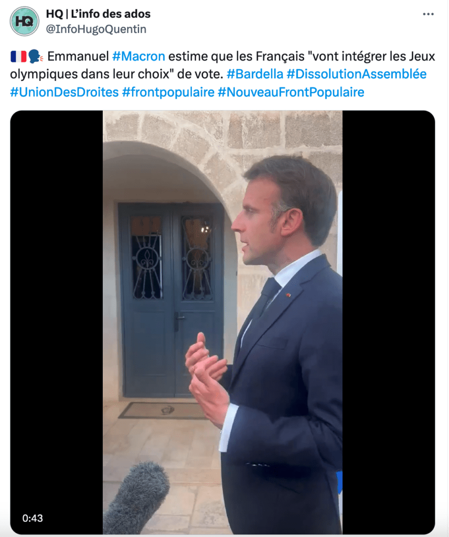Click the French flag emoji in the tweet

(x=18, y=57)
